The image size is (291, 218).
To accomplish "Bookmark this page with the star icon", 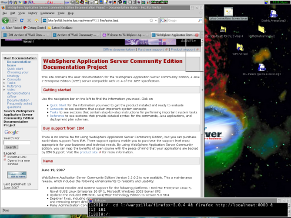I will point(151,21).
